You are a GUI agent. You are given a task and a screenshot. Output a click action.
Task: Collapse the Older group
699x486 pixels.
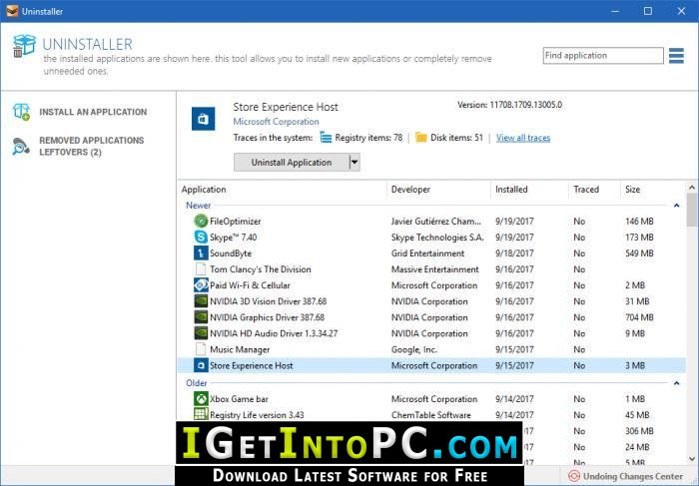point(676,383)
